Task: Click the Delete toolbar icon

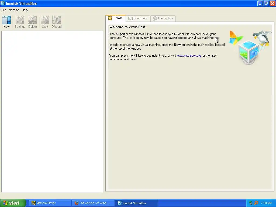Action: point(32,22)
